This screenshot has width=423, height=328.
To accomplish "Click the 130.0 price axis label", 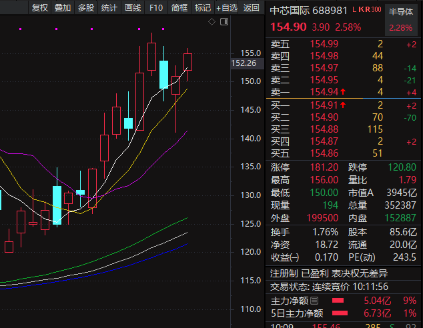I will pos(251,195).
